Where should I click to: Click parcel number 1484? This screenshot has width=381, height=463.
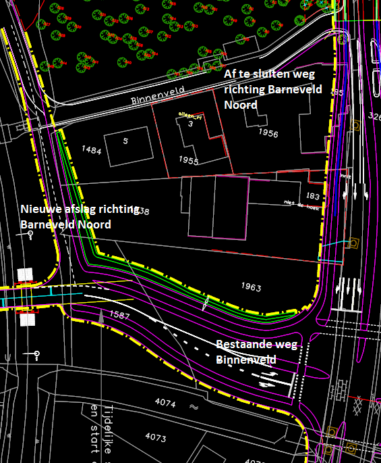[x=92, y=150]
